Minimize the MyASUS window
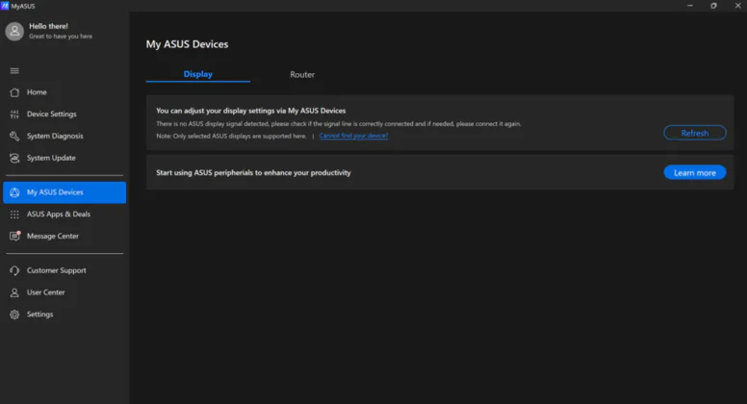Image resolution: width=747 pixels, height=404 pixels. (x=690, y=6)
